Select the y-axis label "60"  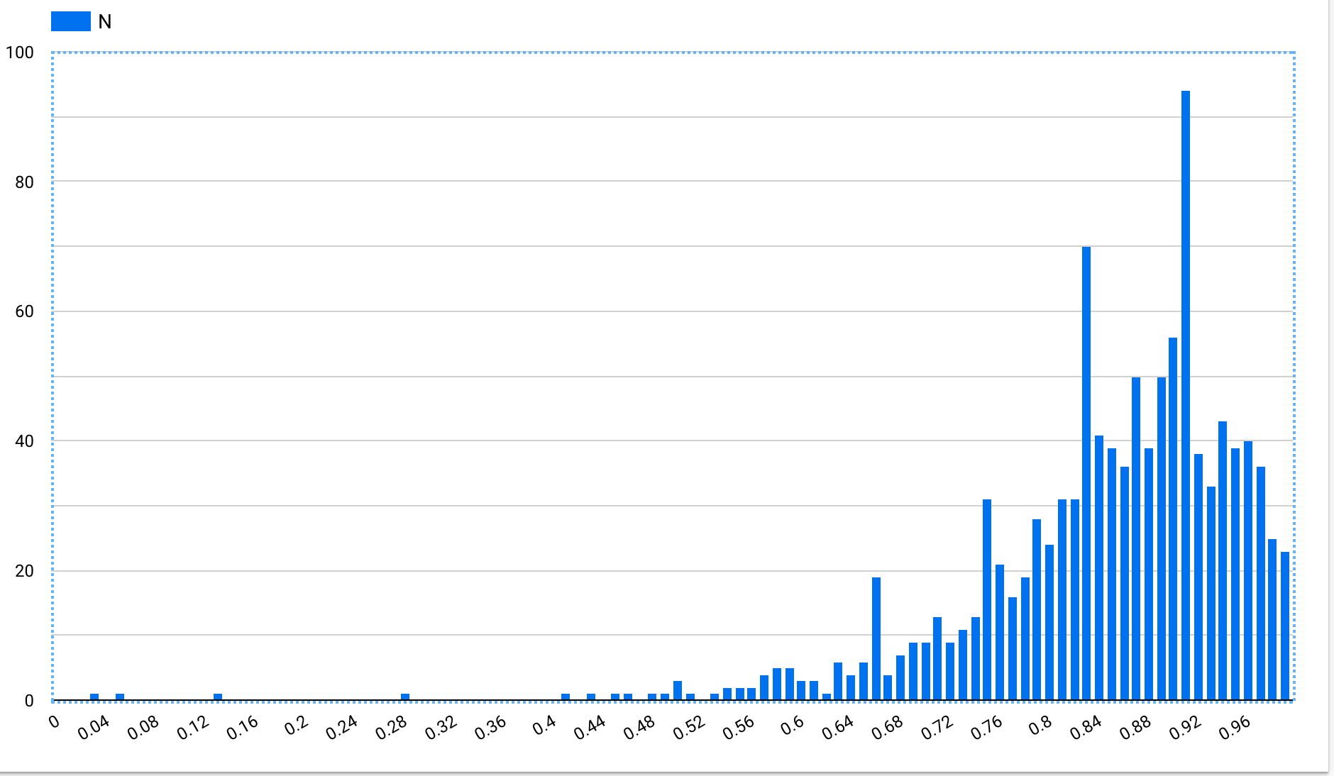(x=24, y=311)
